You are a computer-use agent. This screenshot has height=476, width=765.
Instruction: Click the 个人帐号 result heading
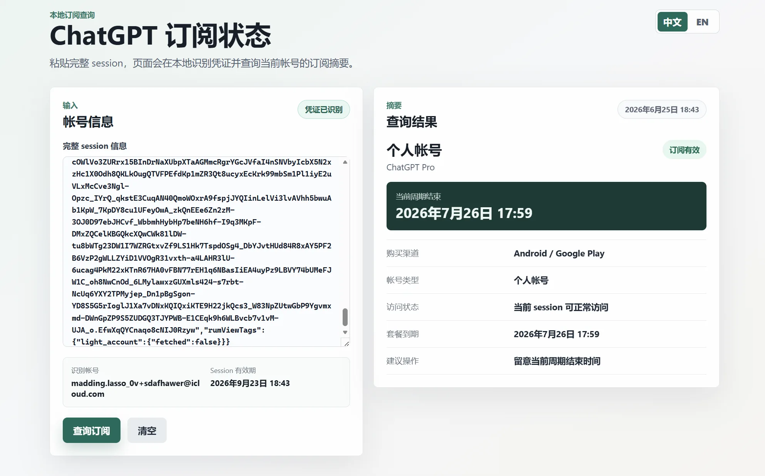click(414, 150)
